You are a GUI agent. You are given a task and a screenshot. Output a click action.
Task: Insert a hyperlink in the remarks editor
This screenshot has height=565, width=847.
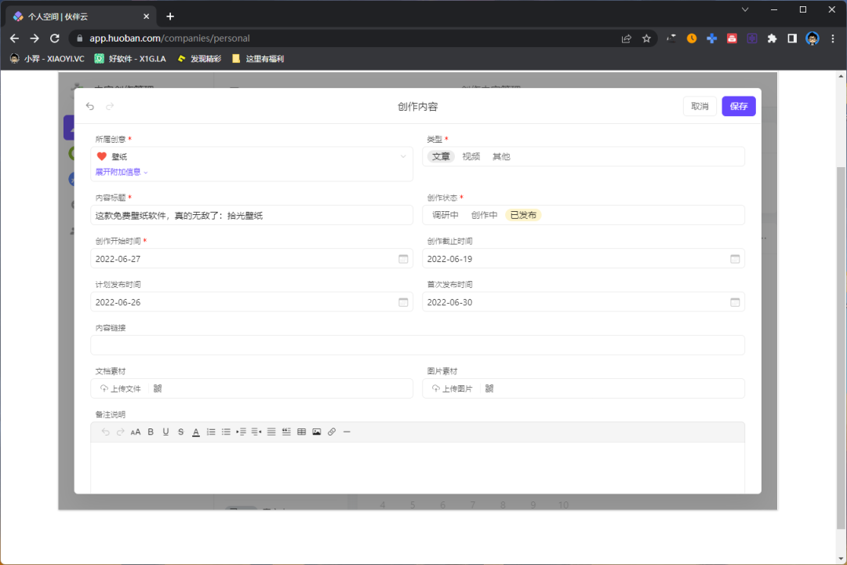[331, 432]
